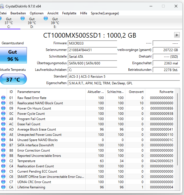
Task: Click status orb of SATA interface Downshift
Action: 3,145
